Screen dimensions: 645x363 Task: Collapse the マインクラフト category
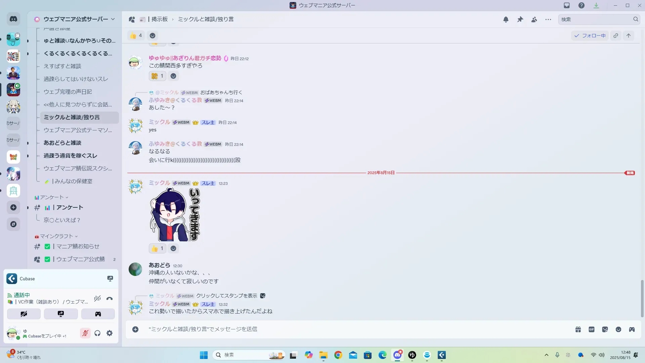(56, 236)
